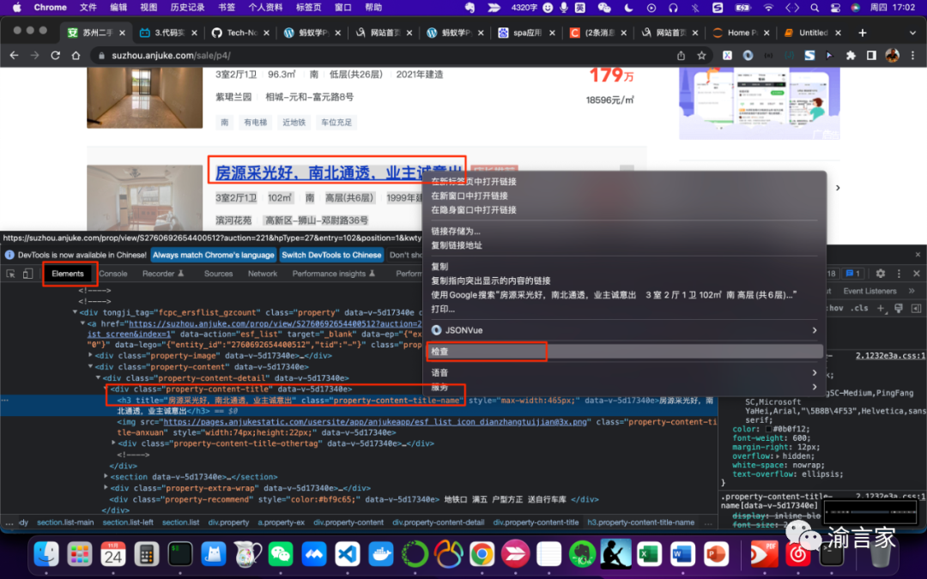
Task: Add a new style rule with plus icon
Action: coord(881,309)
